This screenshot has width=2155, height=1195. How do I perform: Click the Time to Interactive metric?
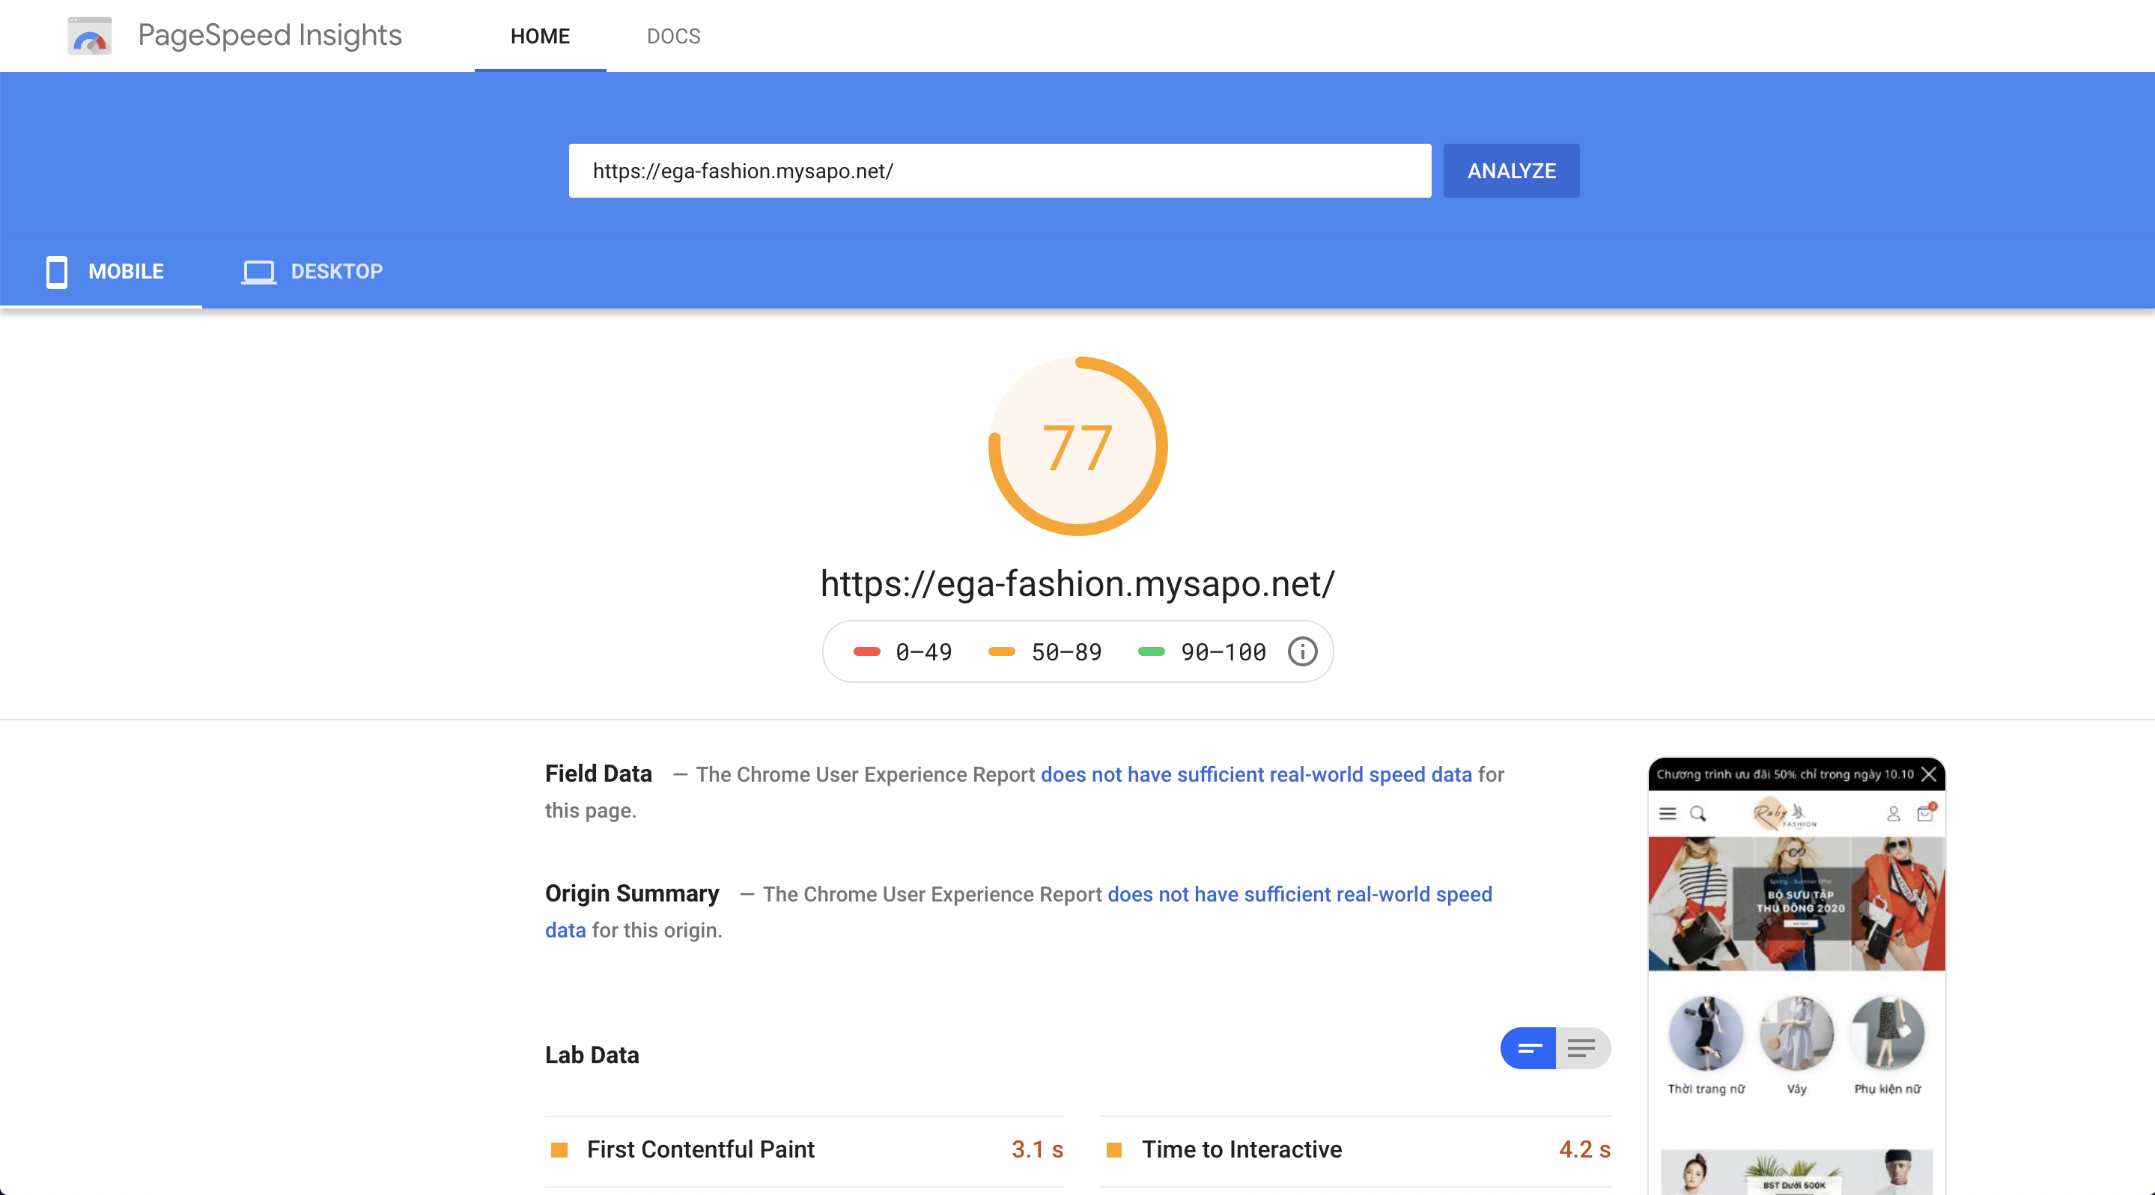1355,1150
